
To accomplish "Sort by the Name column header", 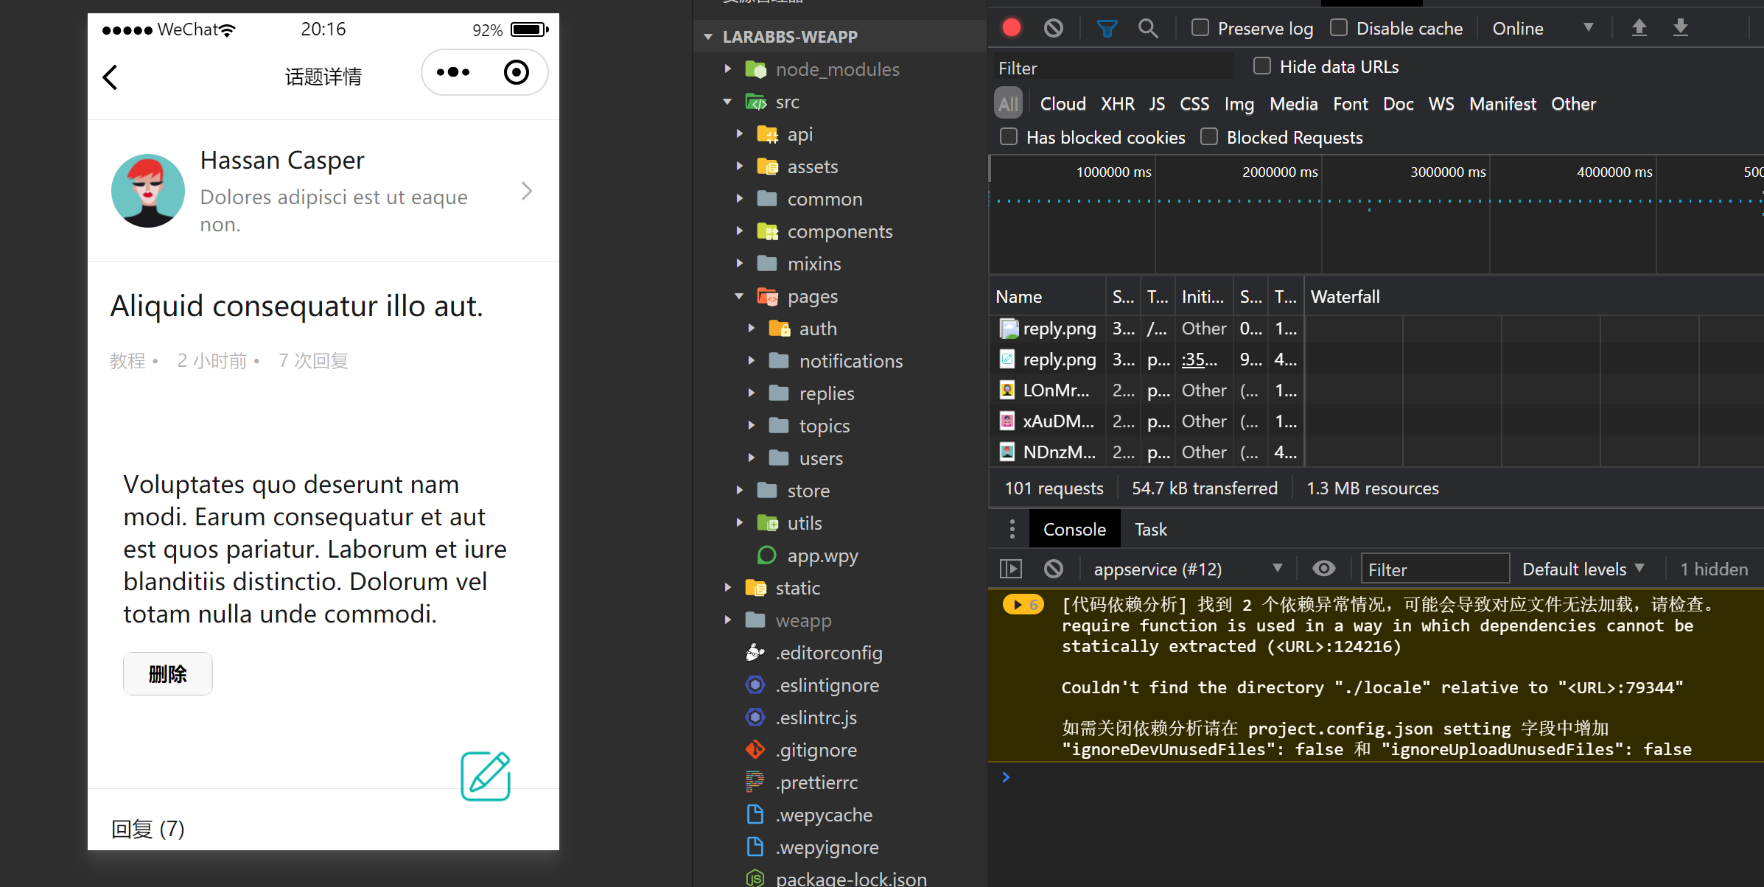I will (x=1046, y=296).
